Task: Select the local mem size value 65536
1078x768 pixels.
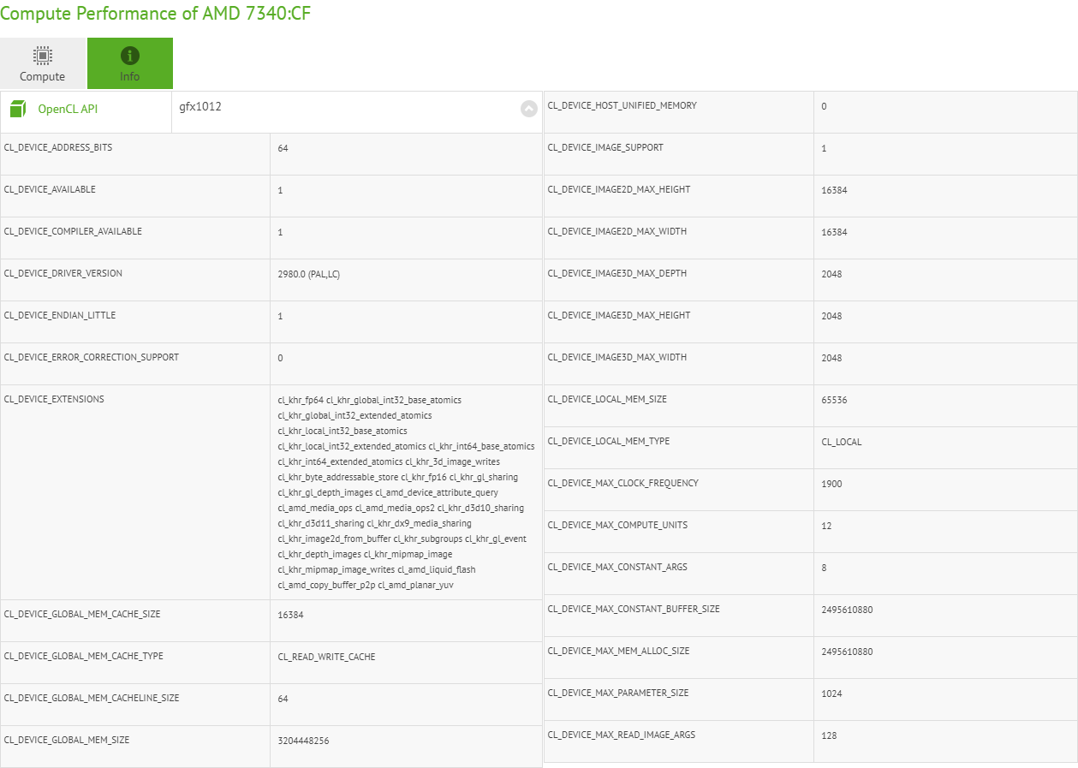Action: pyautogui.click(x=835, y=400)
